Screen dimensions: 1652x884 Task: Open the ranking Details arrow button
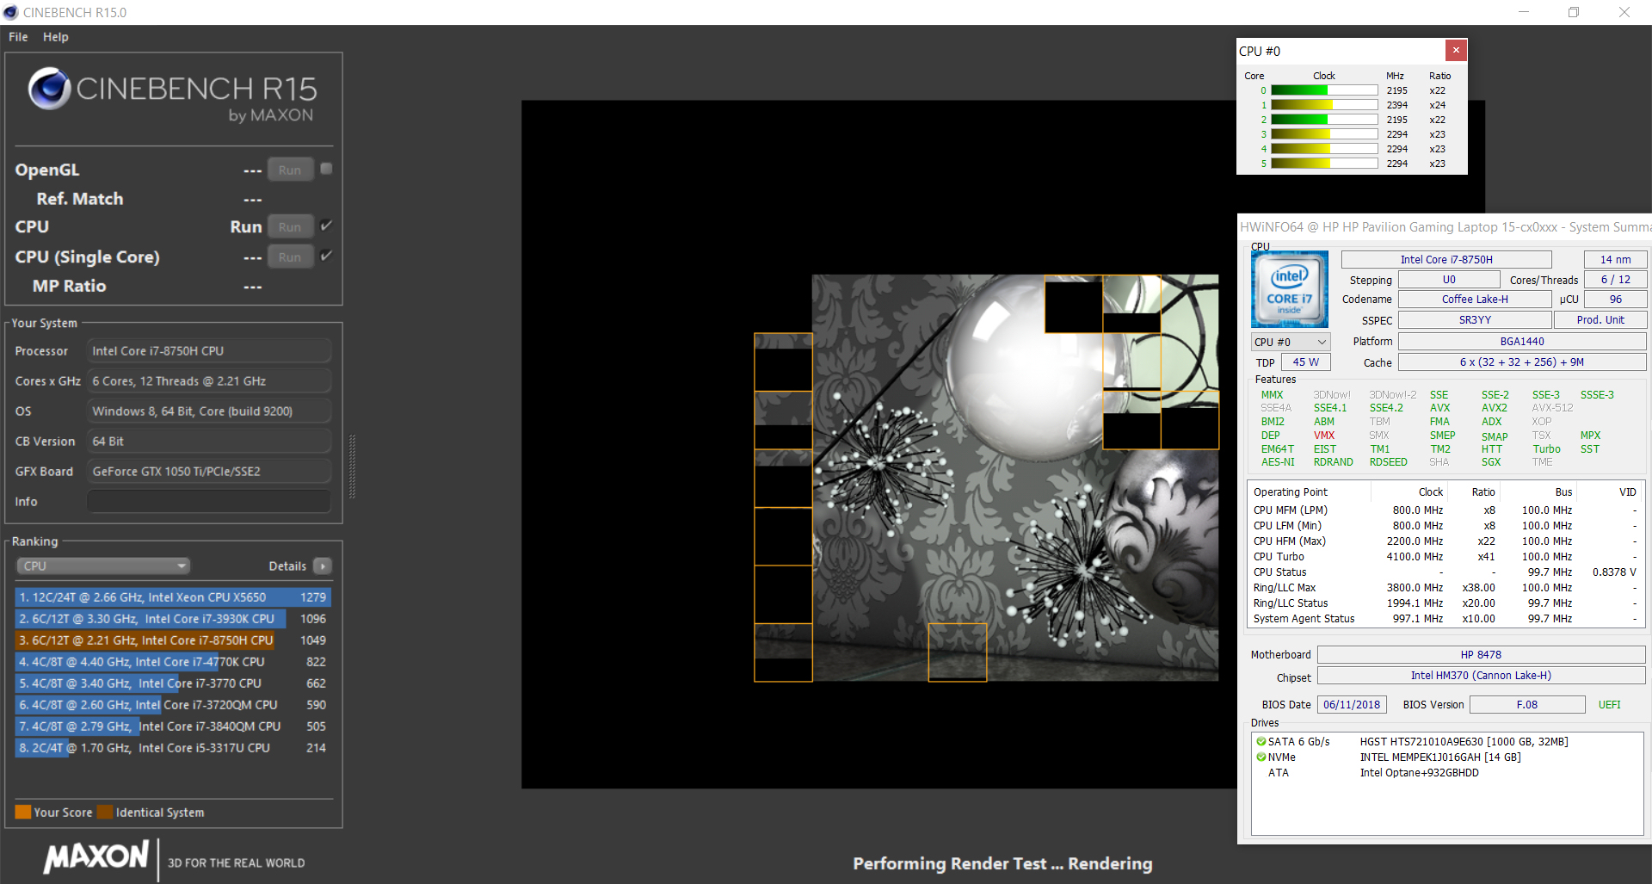click(x=323, y=566)
